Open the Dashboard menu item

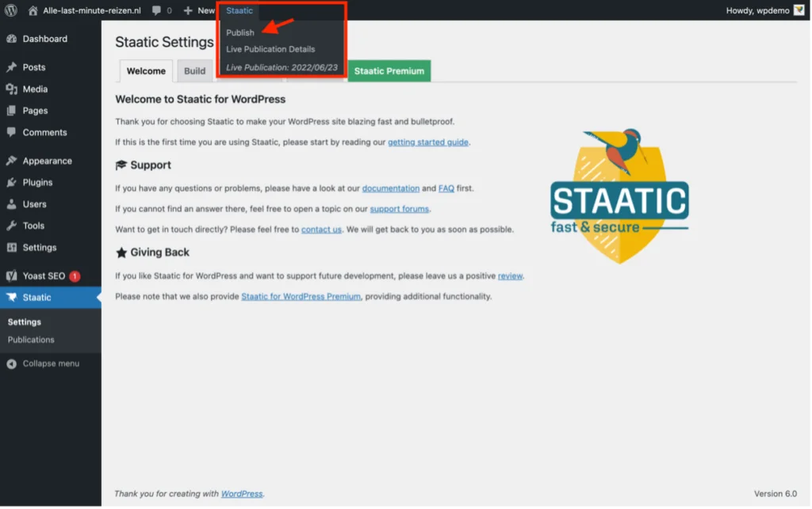(x=44, y=39)
